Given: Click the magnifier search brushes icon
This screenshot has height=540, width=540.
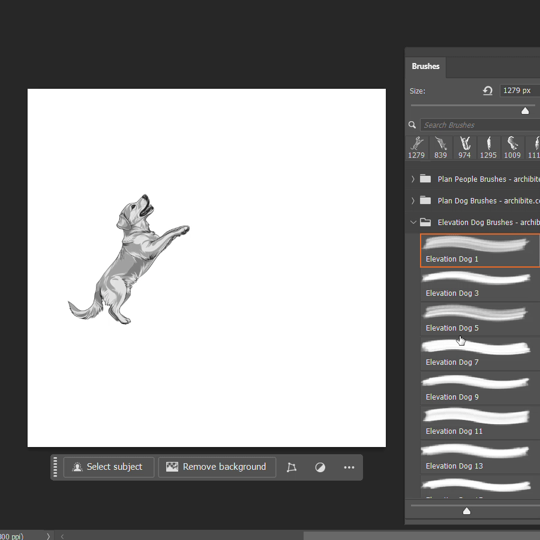Looking at the screenshot, I should click(412, 125).
